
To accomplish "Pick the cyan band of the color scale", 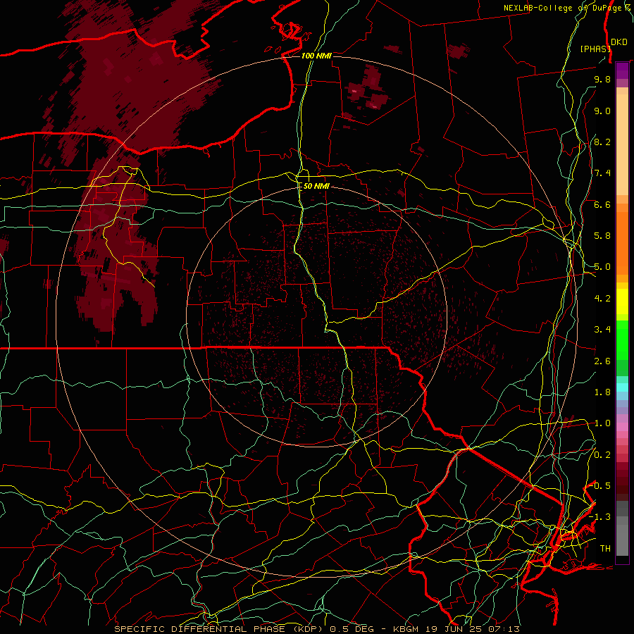I will 622,387.
